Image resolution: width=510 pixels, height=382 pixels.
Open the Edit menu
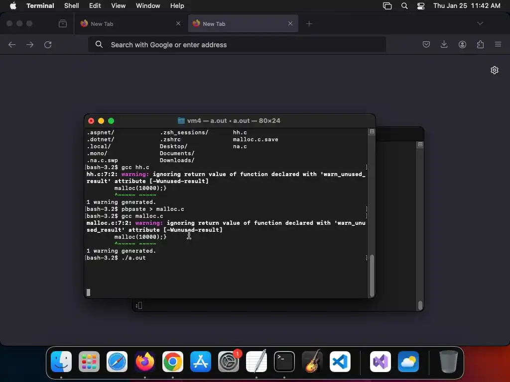pos(95,6)
